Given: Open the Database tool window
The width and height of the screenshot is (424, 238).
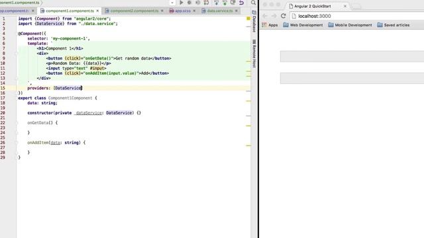Looking at the screenshot, I should coord(254,22).
